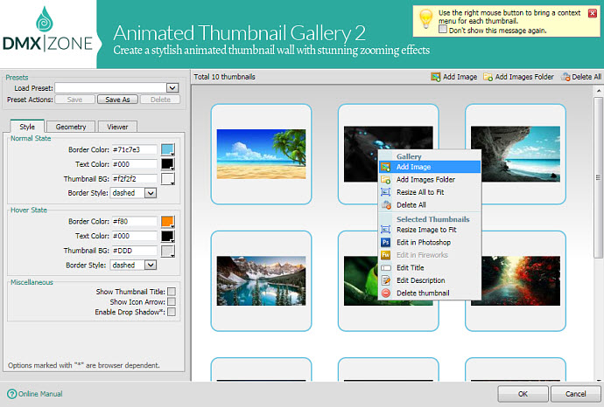Switch to the Style tab
This screenshot has width=604, height=407.
pyautogui.click(x=27, y=127)
